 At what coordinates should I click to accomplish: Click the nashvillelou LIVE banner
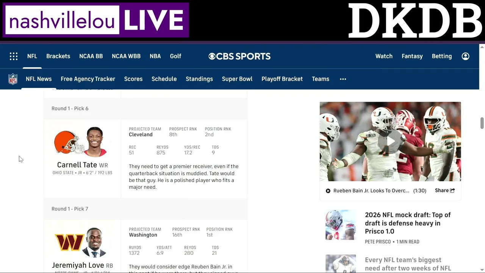pyautogui.click(x=96, y=20)
